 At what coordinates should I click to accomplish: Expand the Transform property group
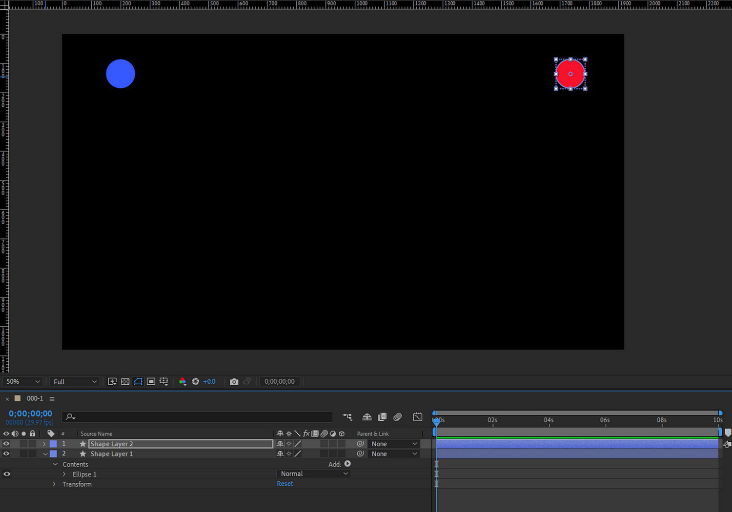[54, 484]
